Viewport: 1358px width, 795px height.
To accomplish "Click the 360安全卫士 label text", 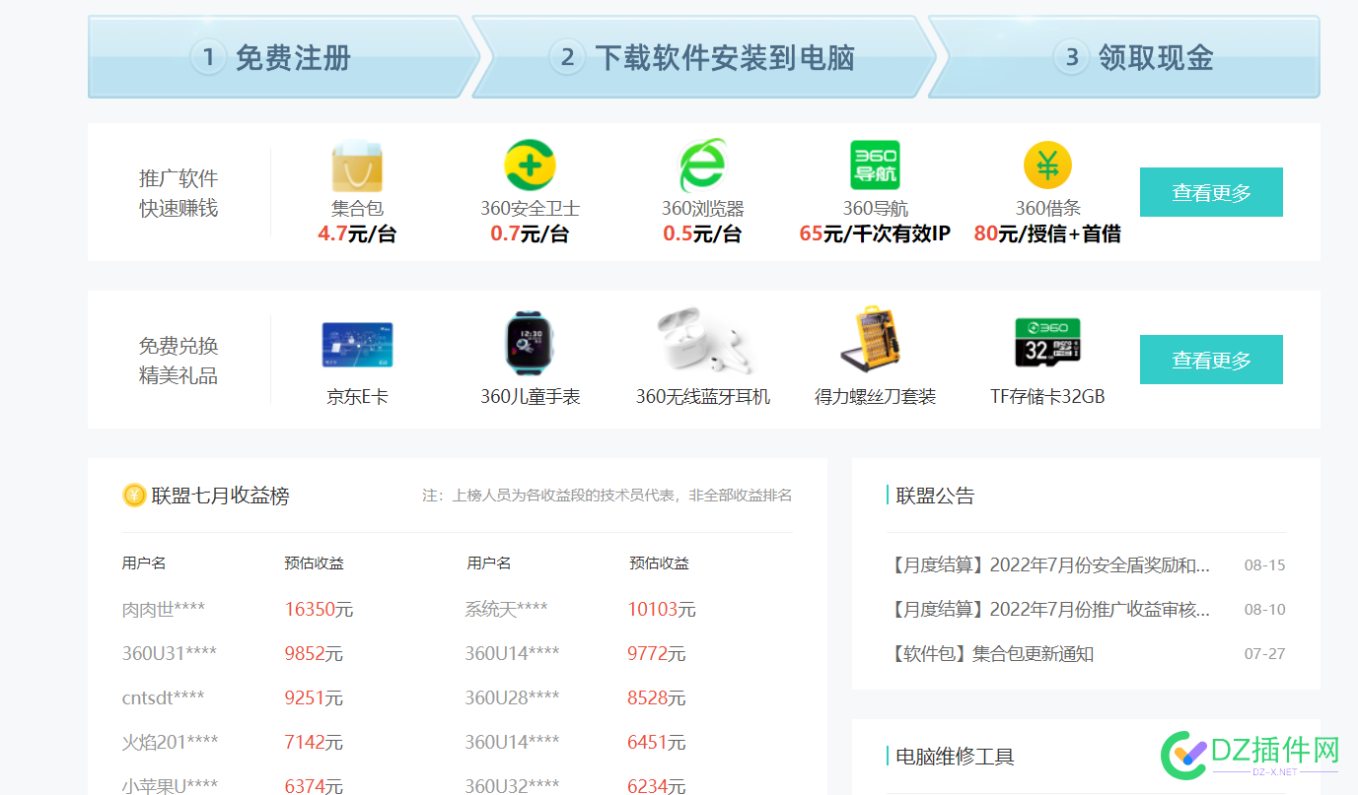I will 530,209.
